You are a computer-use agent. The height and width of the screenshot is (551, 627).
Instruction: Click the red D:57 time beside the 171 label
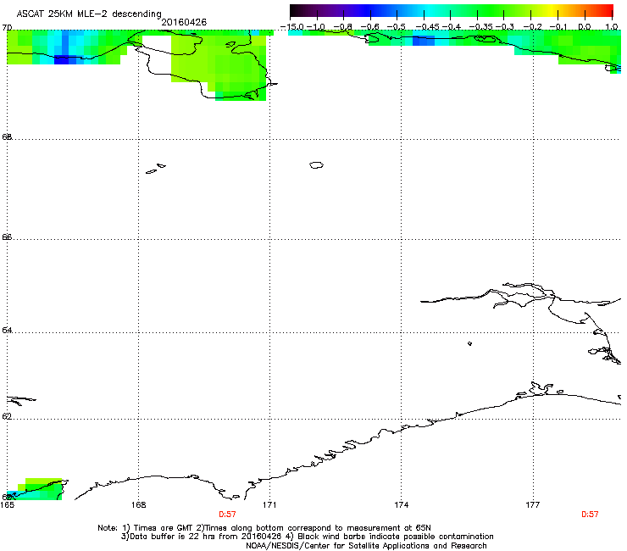point(227,515)
